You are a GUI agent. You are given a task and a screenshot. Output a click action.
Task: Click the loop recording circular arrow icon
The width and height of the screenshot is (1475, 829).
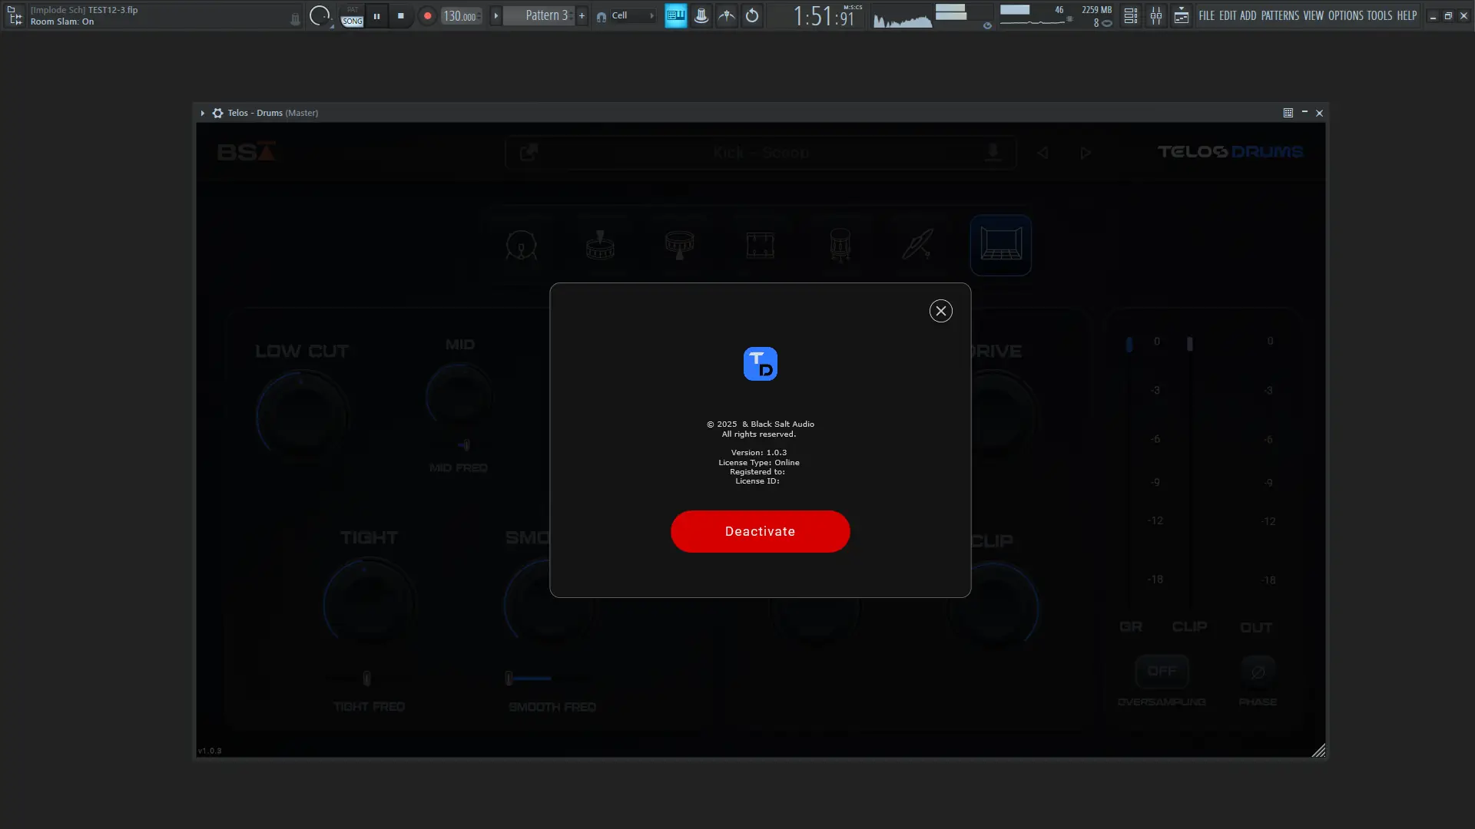(752, 15)
